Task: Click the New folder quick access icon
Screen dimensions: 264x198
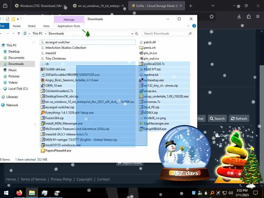Action: (13, 19)
